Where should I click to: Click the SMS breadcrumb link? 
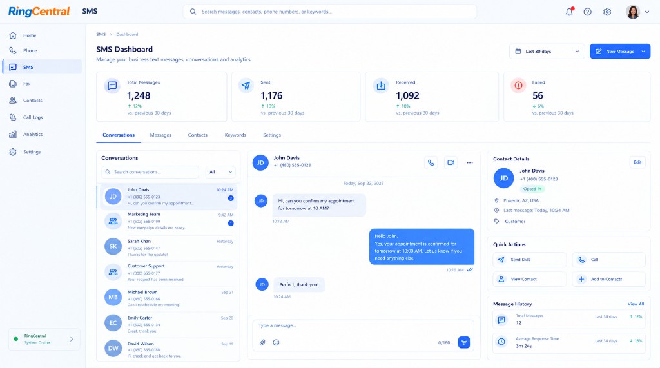point(101,35)
